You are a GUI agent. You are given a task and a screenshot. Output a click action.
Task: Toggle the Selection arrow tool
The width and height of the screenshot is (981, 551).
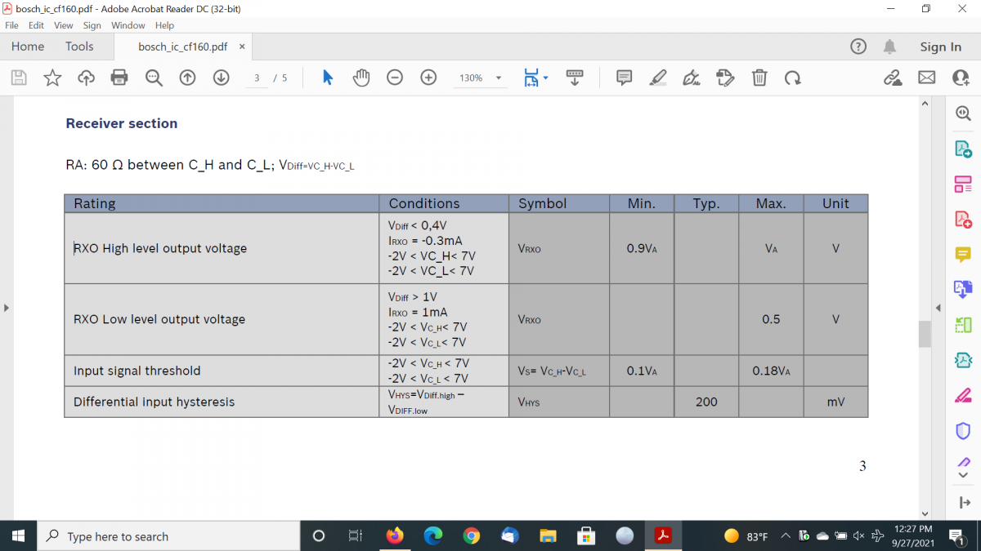click(327, 78)
